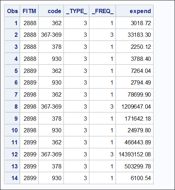Click Obs number 6
The width and height of the screenshot is (175, 190).
(x=16, y=82)
